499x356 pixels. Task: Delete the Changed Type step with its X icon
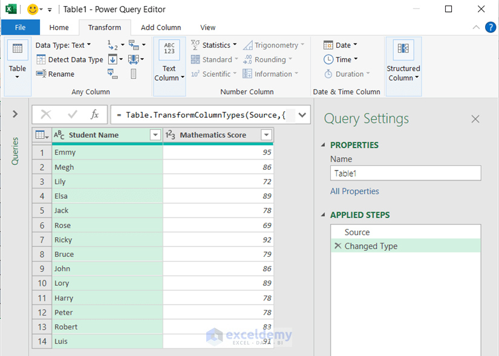pyautogui.click(x=337, y=247)
